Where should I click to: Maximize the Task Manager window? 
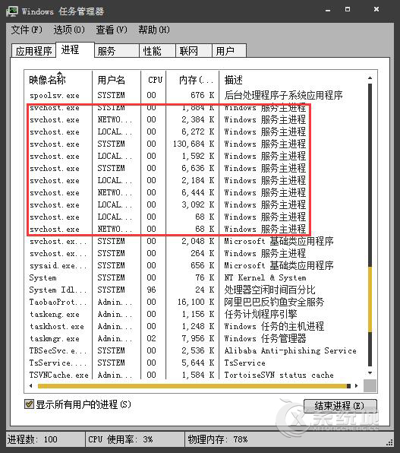point(348,10)
